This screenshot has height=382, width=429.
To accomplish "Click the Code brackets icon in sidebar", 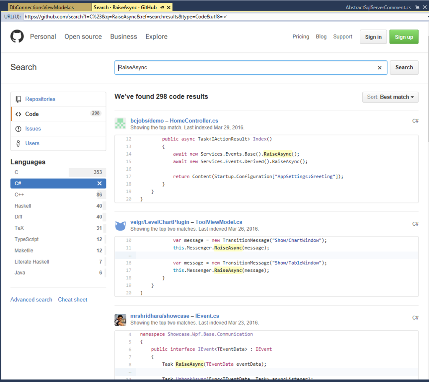I will click(x=18, y=114).
